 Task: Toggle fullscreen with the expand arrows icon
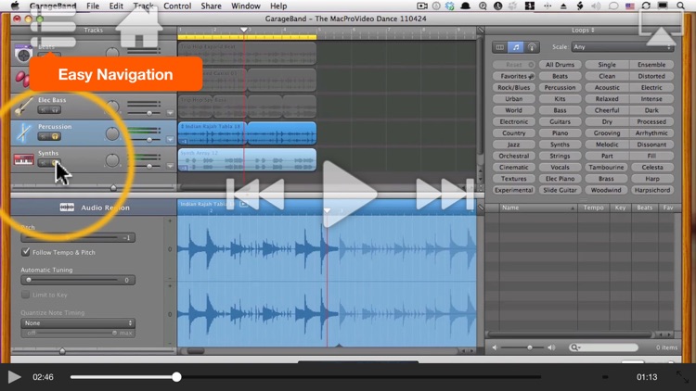point(682,377)
